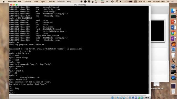
Task: Click the 'Starting program: /root/642/a.out' line
Action: (27, 45)
